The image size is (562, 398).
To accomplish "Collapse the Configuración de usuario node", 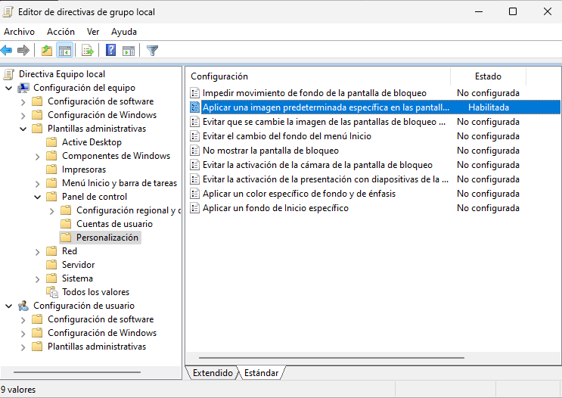I will (x=9, y=306).
